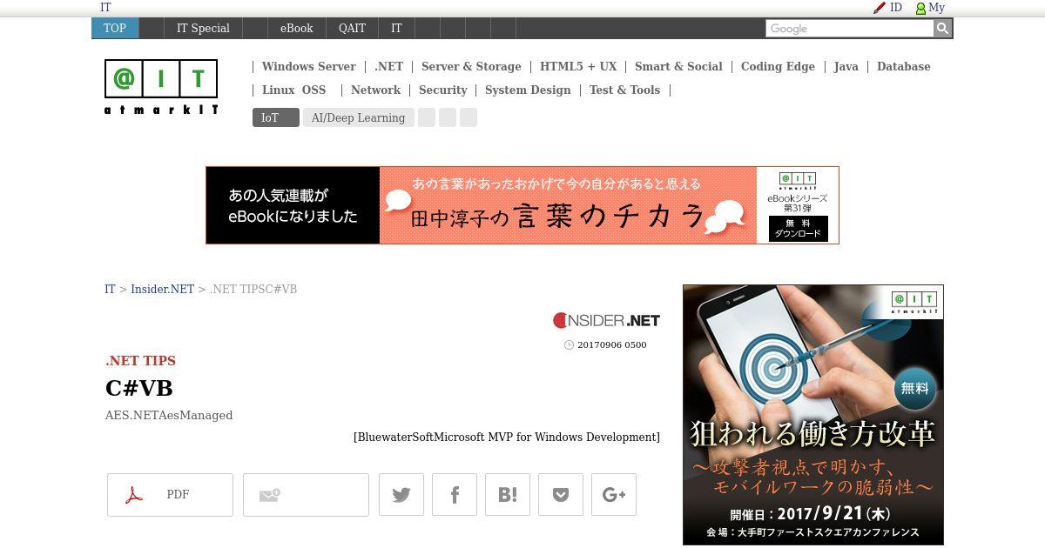Screen dimensions: 1045x548
Task: Select the IoT category tag
Action: pyautogui.click(x=276, y=117)
